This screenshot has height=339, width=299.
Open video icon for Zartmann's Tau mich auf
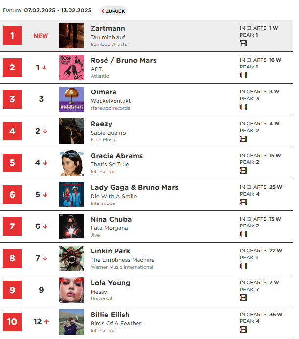pyautogui.click(x=243, y=44)
